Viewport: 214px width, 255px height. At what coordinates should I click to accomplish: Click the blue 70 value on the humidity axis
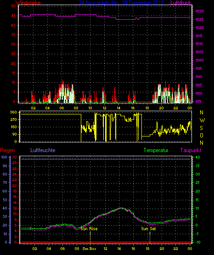click(5, 182)
